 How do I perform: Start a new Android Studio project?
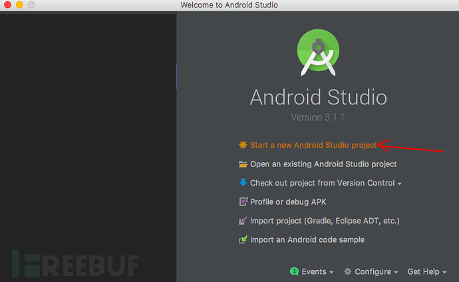[313, 145]
